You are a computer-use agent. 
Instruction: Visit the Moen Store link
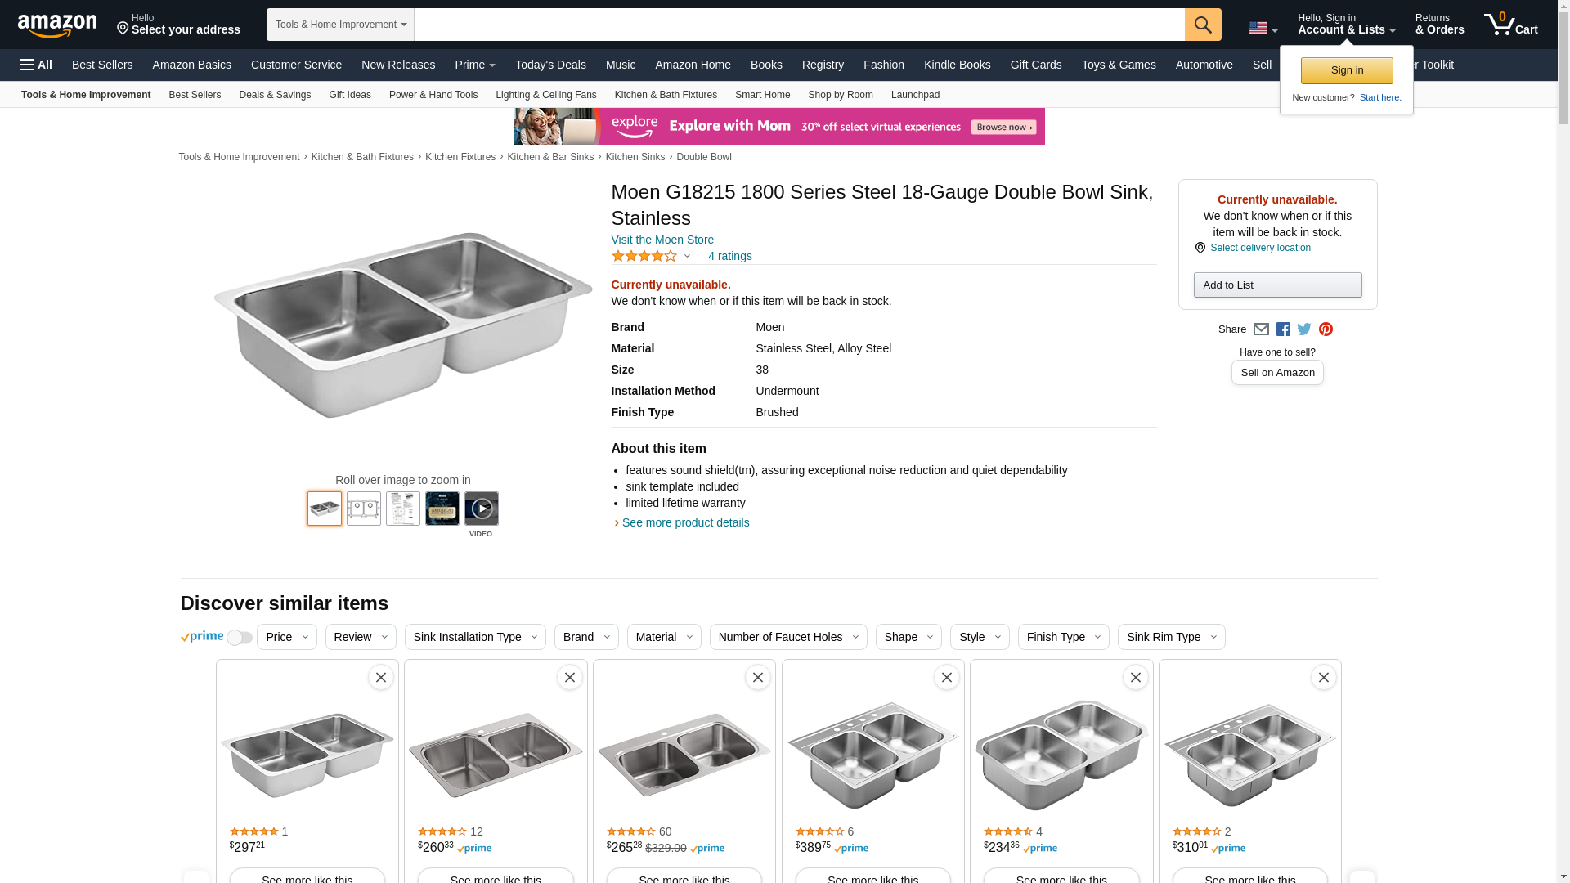coord(662,240)
